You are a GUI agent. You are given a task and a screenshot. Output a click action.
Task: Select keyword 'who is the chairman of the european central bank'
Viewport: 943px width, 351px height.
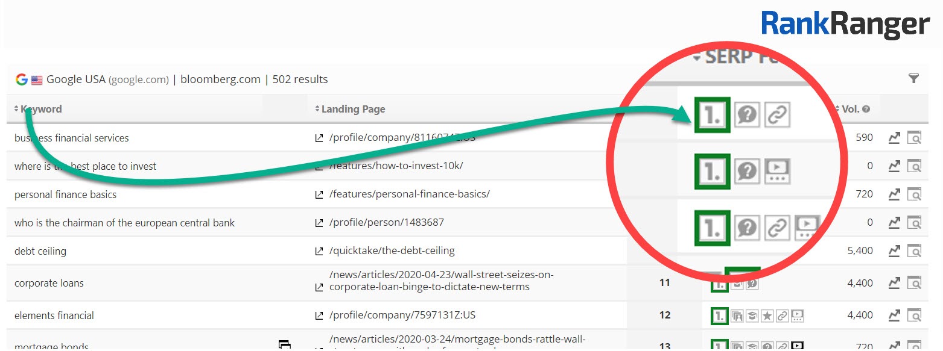tap(124, 223)
